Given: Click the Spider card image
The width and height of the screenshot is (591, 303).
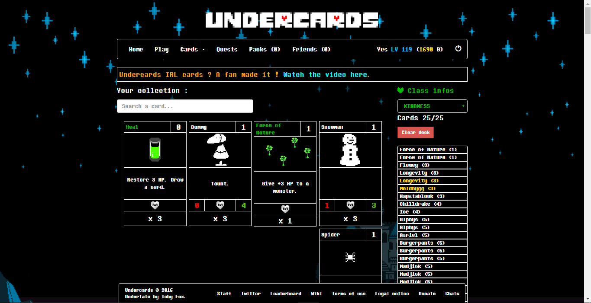Looking at the screenshot, I should [350, 257].
